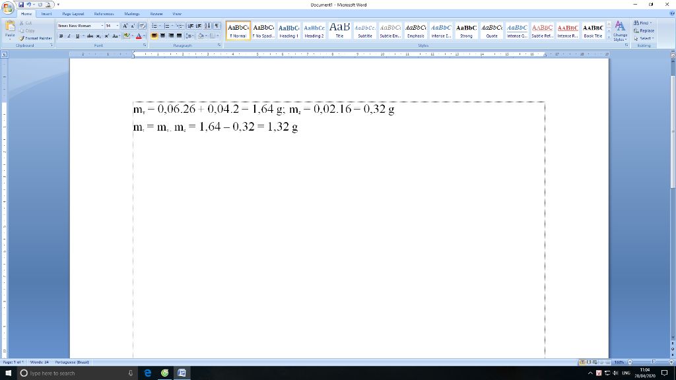Viewport: 676px width, 380px height.
Task: Set Align Text Left
Action: click(154, 36)
